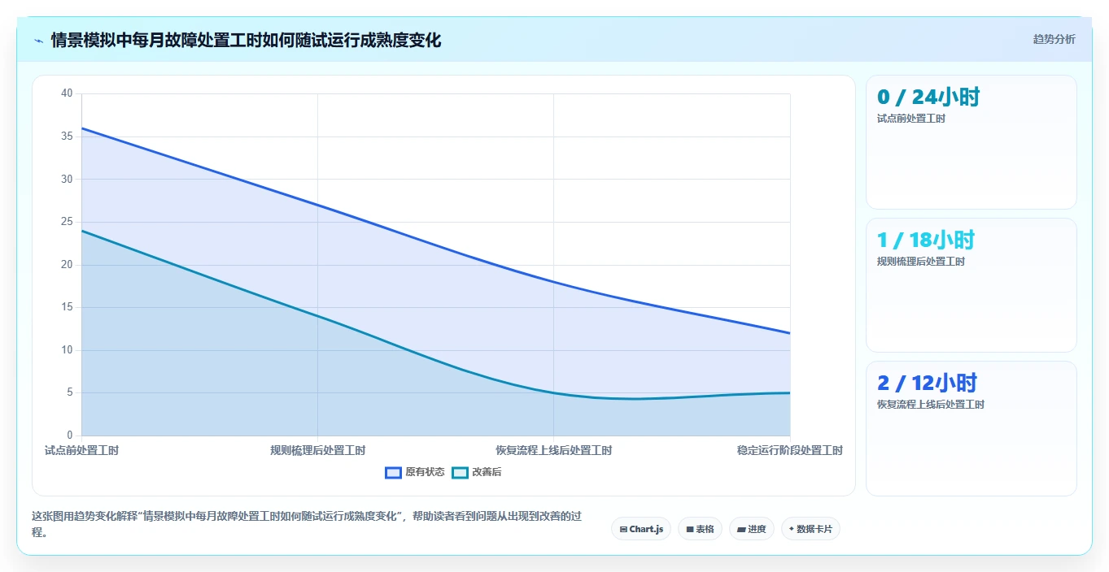Click the 进度 tag icon
This screenshot has width=1109, height=572.
[741, 530]
